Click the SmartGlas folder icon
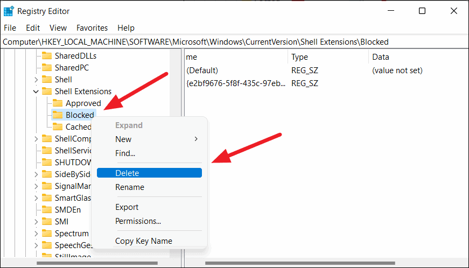Image resolution: width=469 pixels, height=268 pixels. [47, 198]
